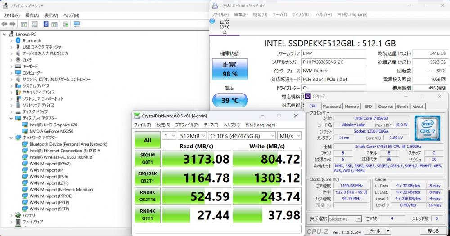Open the 512MiB test size dropdown
This screenshot has height=236, width=450.
click(192, 136)
